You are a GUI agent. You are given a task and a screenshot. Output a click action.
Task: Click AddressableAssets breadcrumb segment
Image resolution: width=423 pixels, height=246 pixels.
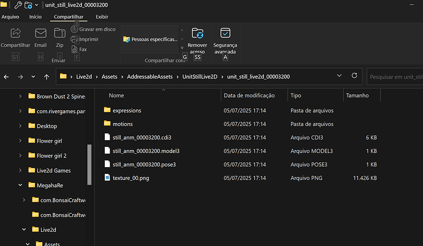point(150,76)
